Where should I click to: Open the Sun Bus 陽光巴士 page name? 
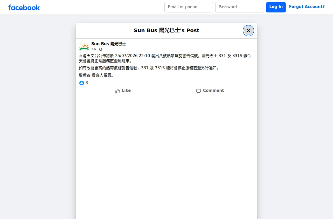tap(109, 44)
